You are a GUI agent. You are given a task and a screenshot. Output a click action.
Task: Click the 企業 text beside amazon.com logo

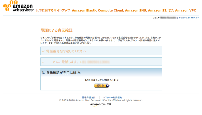(109, 104)
